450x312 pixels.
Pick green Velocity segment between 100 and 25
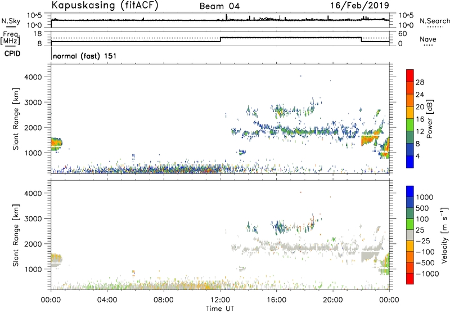point(410,224)
